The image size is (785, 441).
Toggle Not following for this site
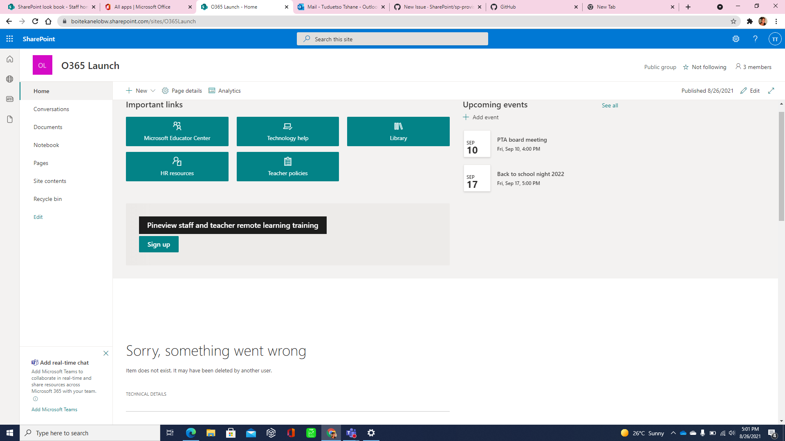[x=704, y=67]
